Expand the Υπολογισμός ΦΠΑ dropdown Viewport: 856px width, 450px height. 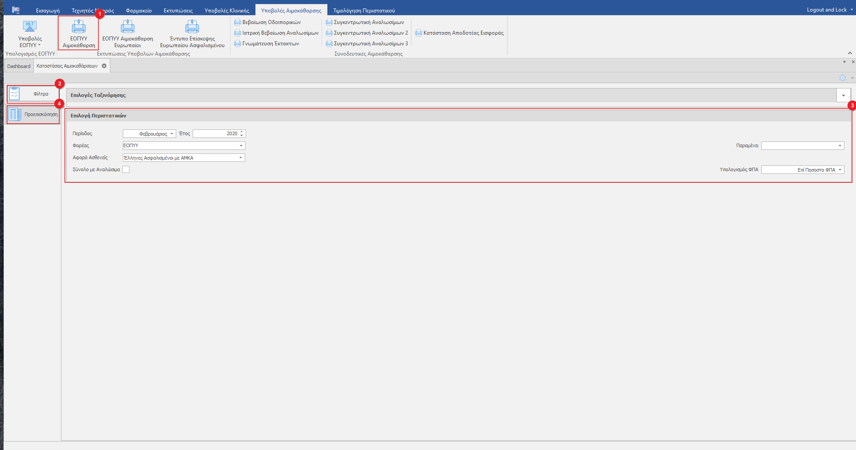pyautogui.click(x=840, y=170)
